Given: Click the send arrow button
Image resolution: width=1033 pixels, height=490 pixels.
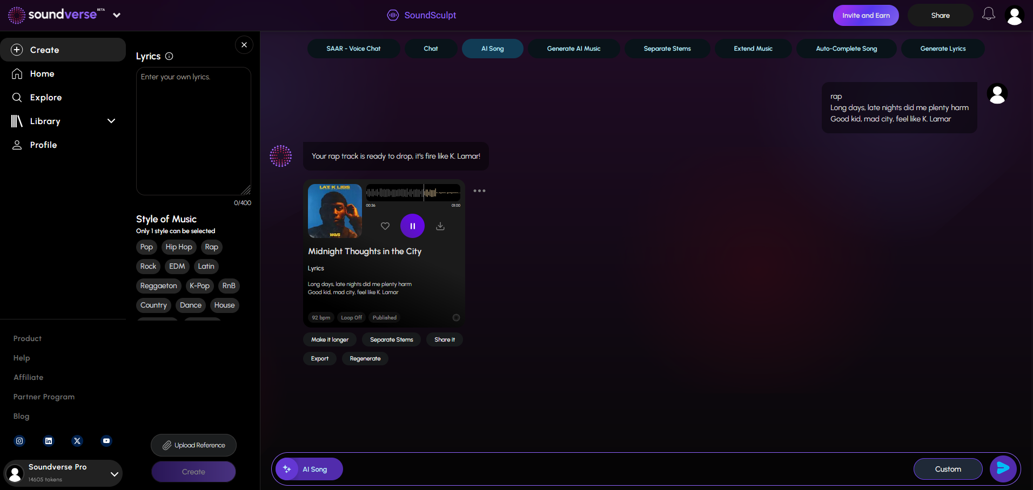Looking at the screenshot, I should click(x=1003, y=468).
